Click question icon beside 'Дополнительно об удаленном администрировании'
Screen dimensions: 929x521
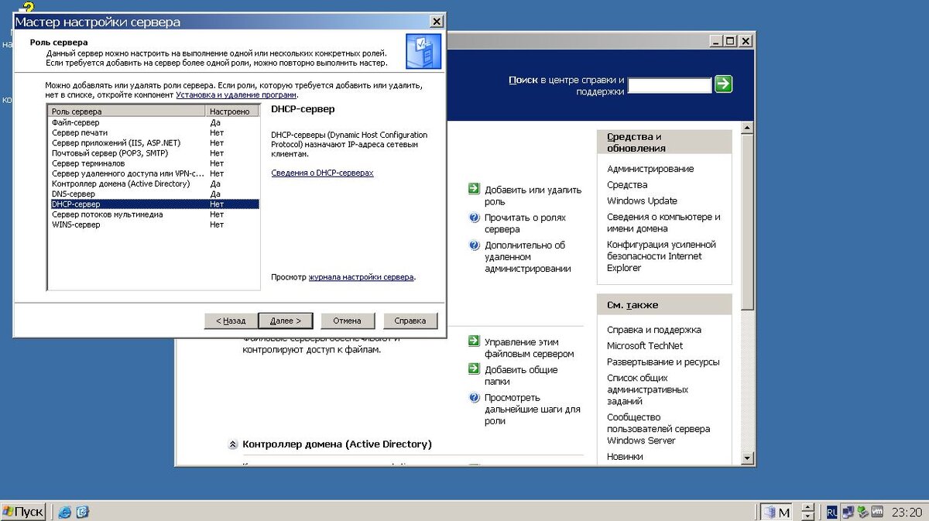point(475,245)
